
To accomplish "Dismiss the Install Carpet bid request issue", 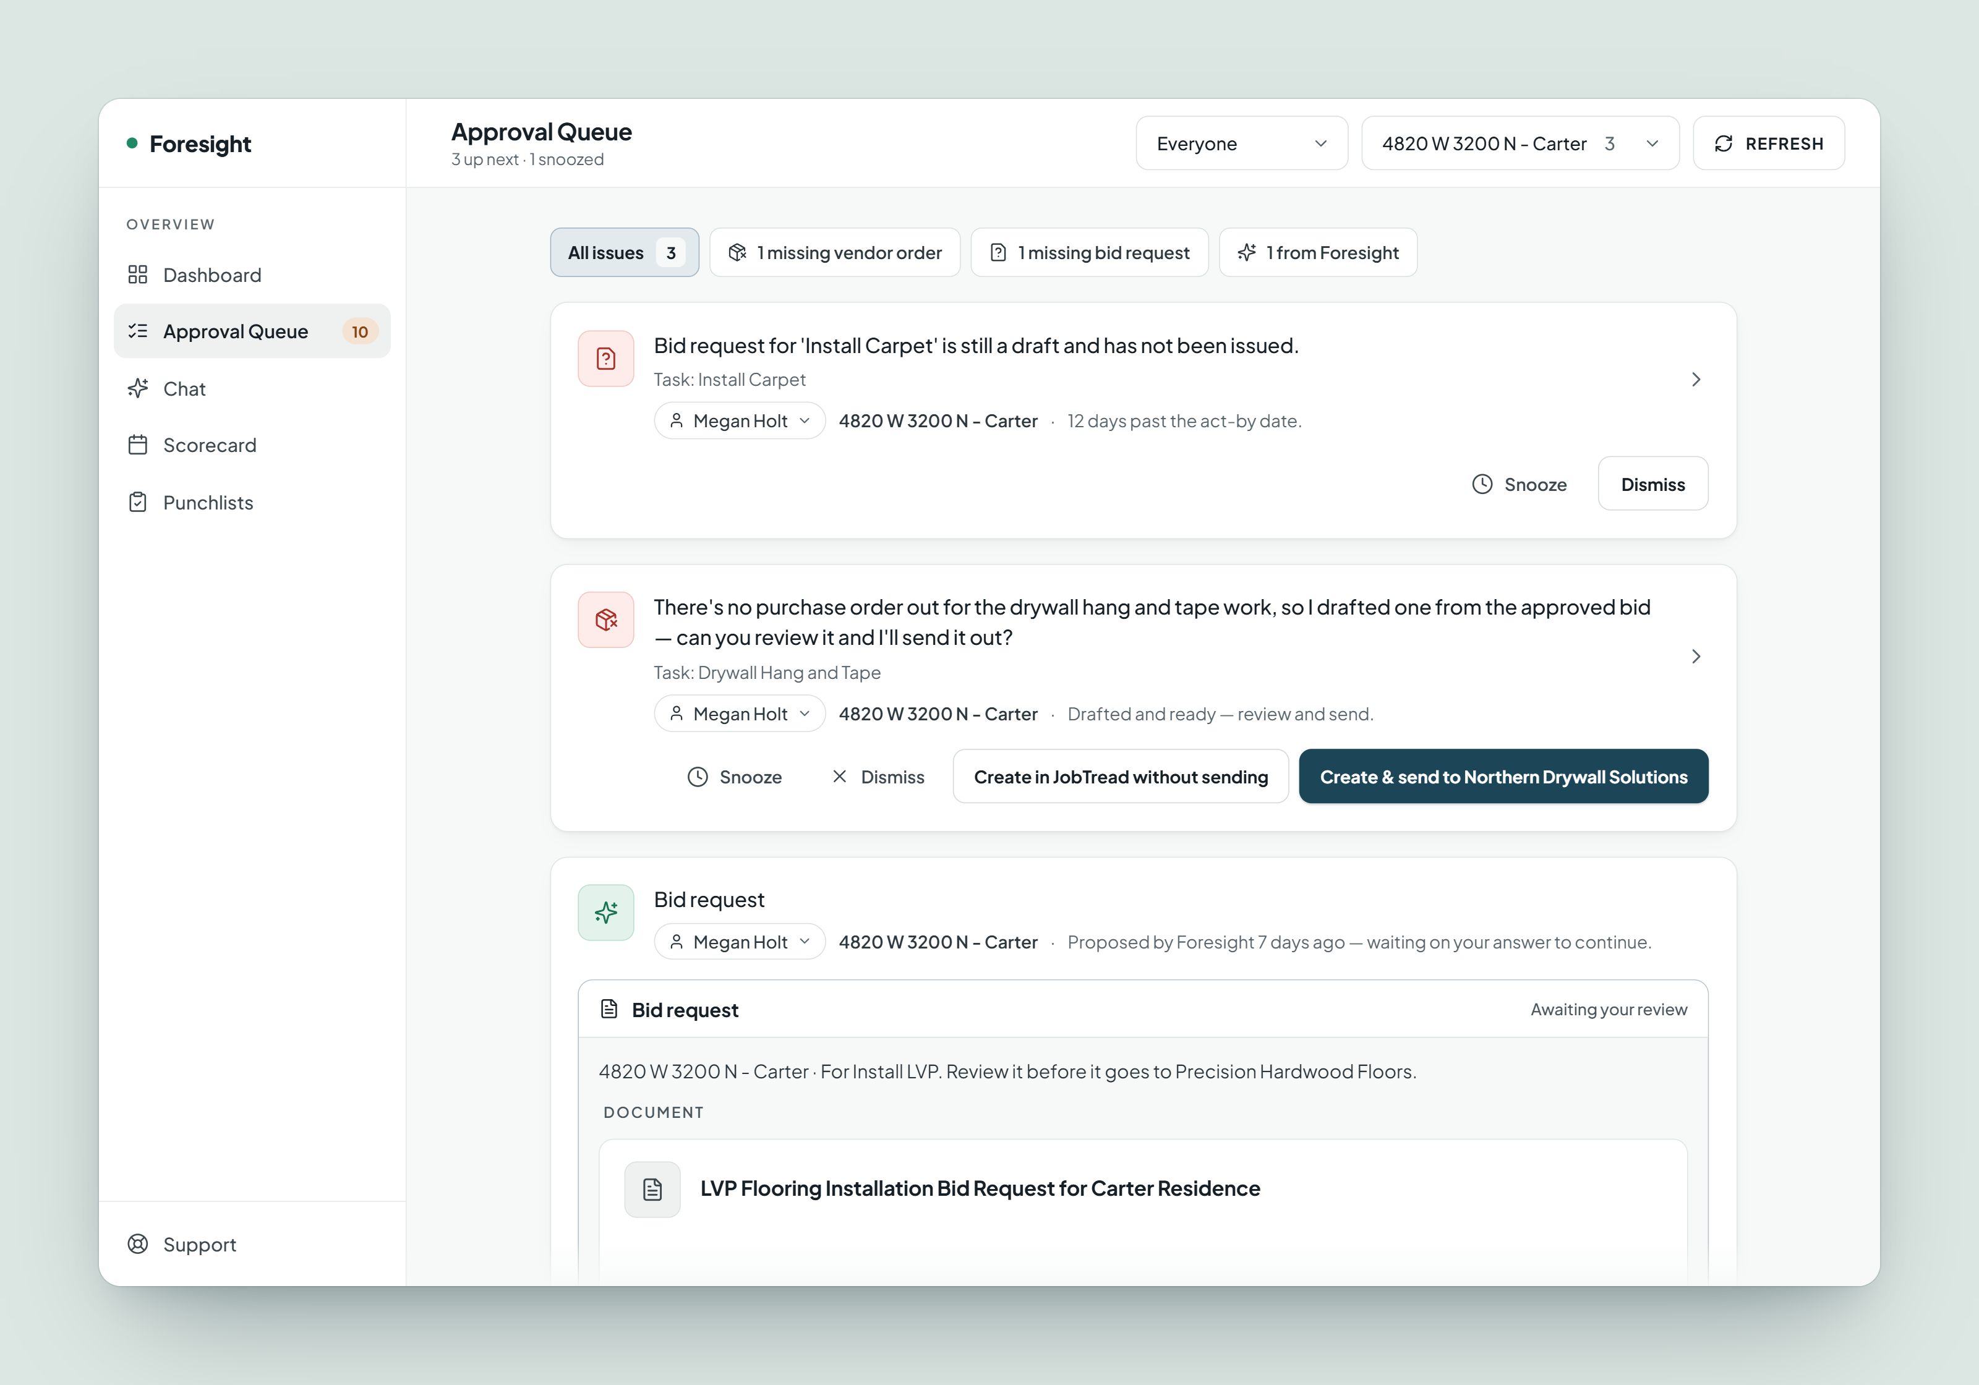I will pos(1652,484).
